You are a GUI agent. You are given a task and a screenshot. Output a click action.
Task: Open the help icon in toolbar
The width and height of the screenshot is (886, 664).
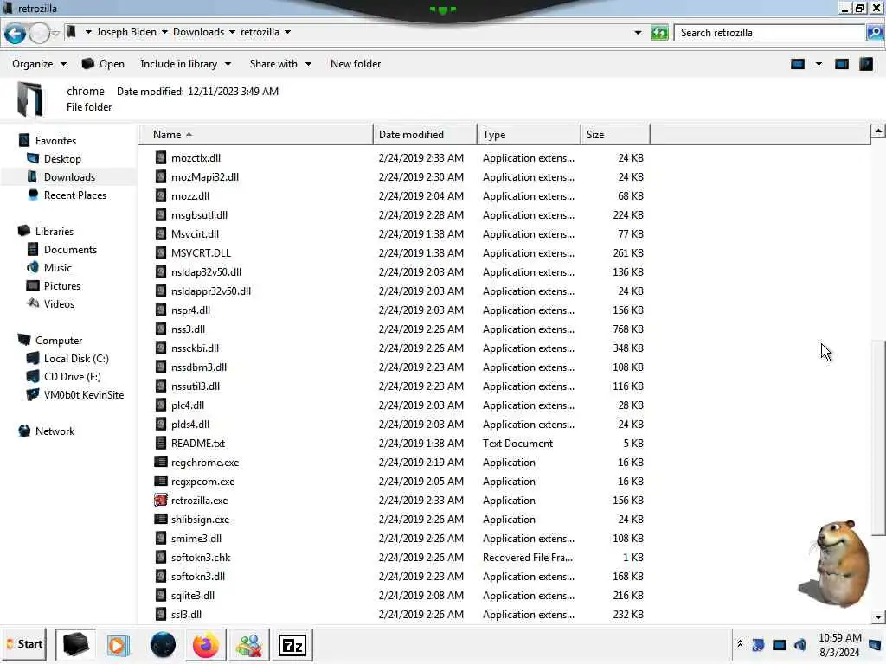click(866, 64)
